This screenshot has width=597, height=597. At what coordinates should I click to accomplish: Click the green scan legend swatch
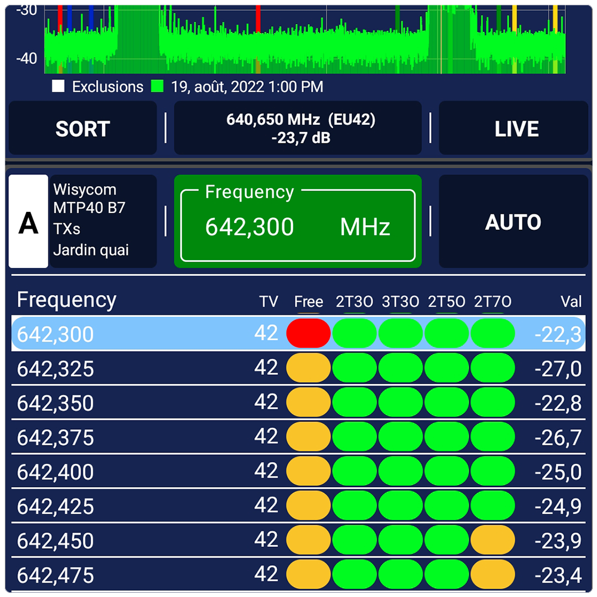click(157, 86)
